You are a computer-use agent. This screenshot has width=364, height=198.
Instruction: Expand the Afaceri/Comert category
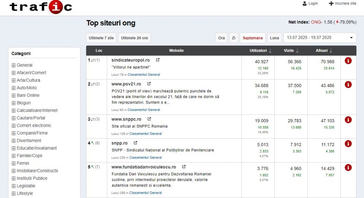14,73
